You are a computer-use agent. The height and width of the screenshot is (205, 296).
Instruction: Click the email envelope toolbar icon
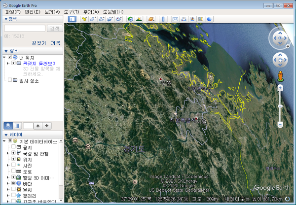point(175,19)
